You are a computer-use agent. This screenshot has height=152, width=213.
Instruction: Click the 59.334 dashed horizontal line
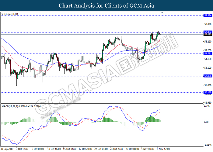pos(102,16)
